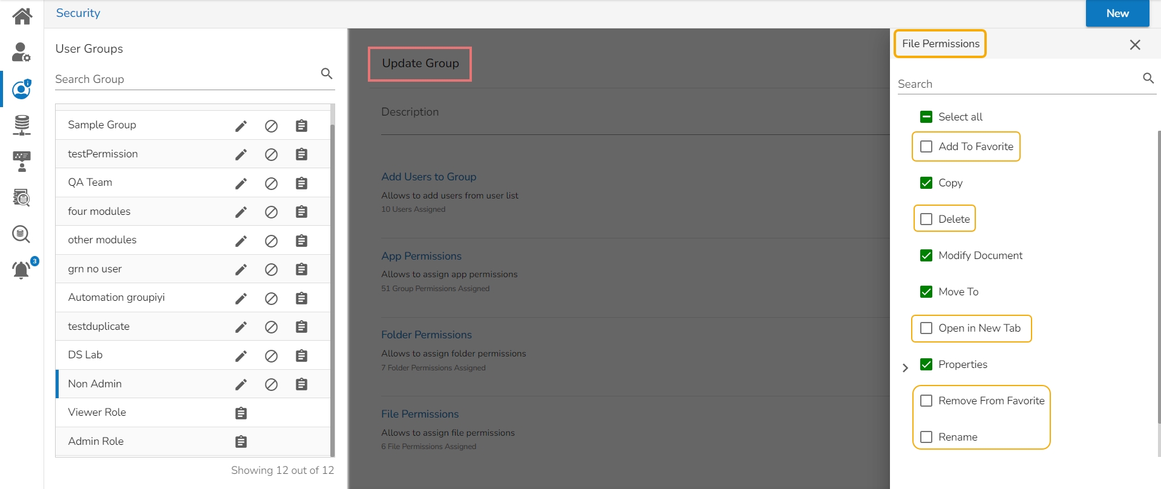
Task: Uncheck Modify Document permission
Action: (x=926, y=255)
